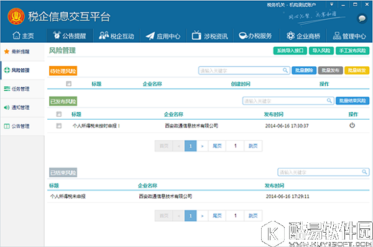Viewport: 373px width, 247px height.
Task: Click next-page arrow in the 已发布风险 pagination
Action: coord(202,146)
